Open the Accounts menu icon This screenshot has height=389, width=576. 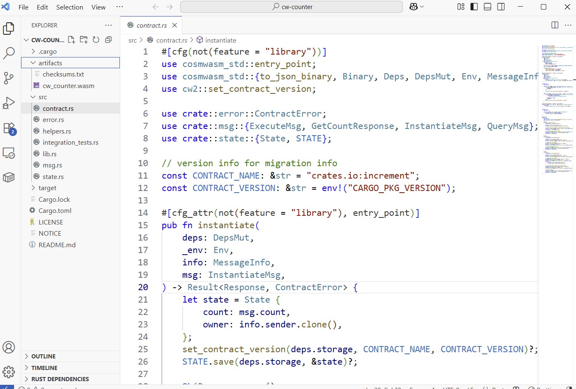point(9,347)
